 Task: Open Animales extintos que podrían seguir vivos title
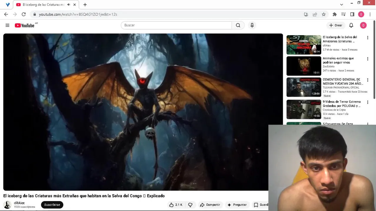pyautogui.click(x=338, y=60)
